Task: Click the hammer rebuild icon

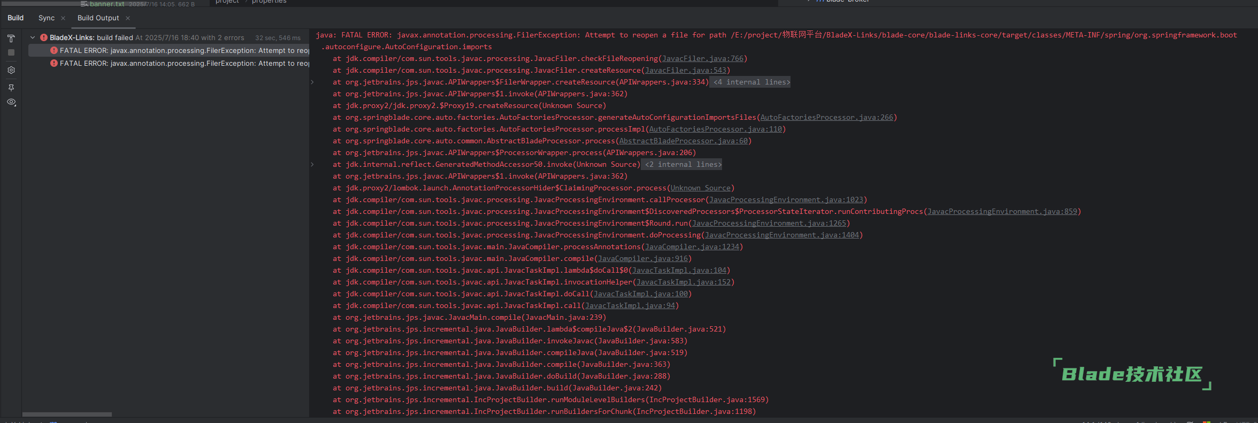Action: 11,39
